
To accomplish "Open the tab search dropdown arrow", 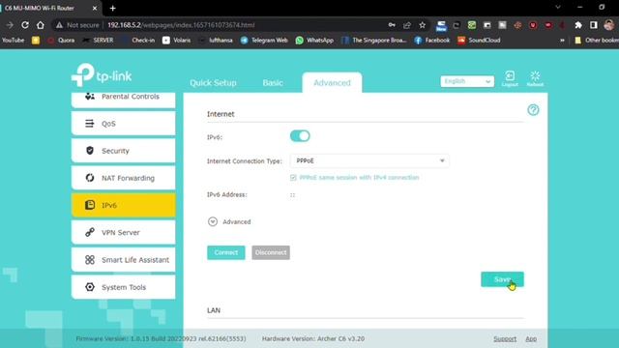I will tap(558, 7).
